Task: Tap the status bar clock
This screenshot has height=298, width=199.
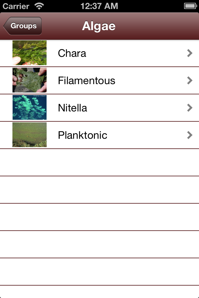Action: [x=99, y=6]
